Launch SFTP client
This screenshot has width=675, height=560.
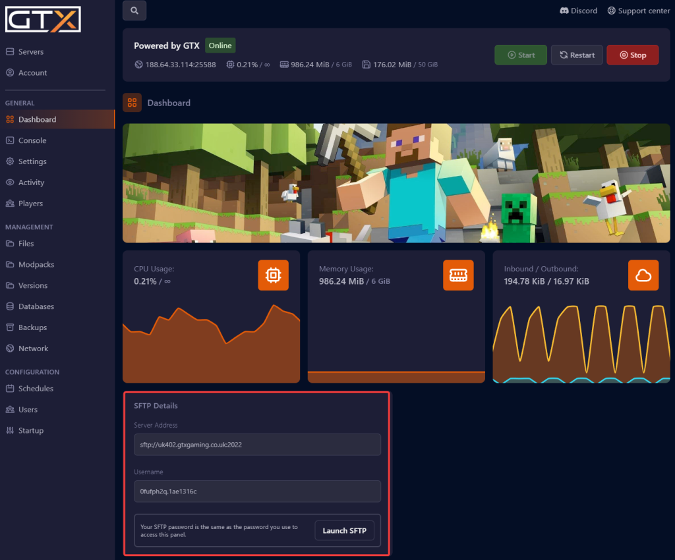344,531
